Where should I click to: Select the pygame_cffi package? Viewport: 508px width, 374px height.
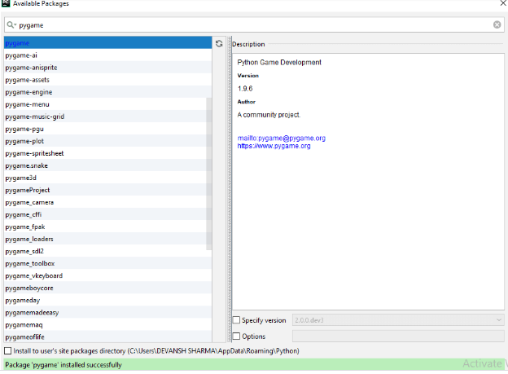point(108,215)
